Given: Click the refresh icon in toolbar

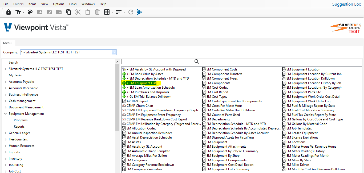Looking at the screenshot, I should click(x=131, y=12).
